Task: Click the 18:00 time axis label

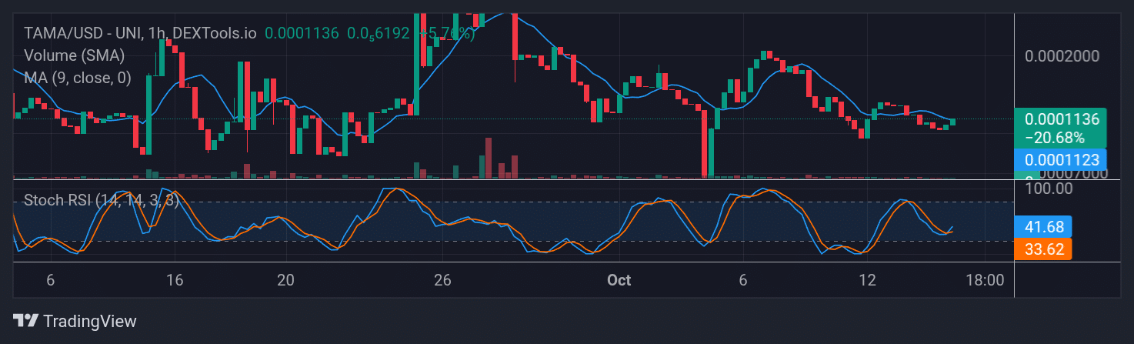Action: coord(984,280)
